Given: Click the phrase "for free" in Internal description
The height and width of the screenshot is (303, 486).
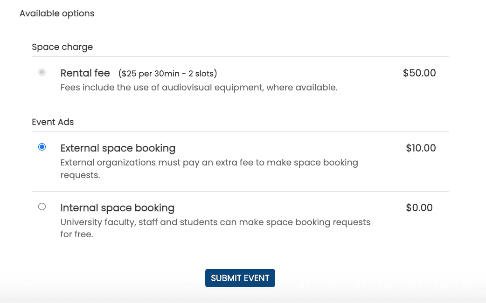Looking at the screenshot, I should [x=76, y=234].
